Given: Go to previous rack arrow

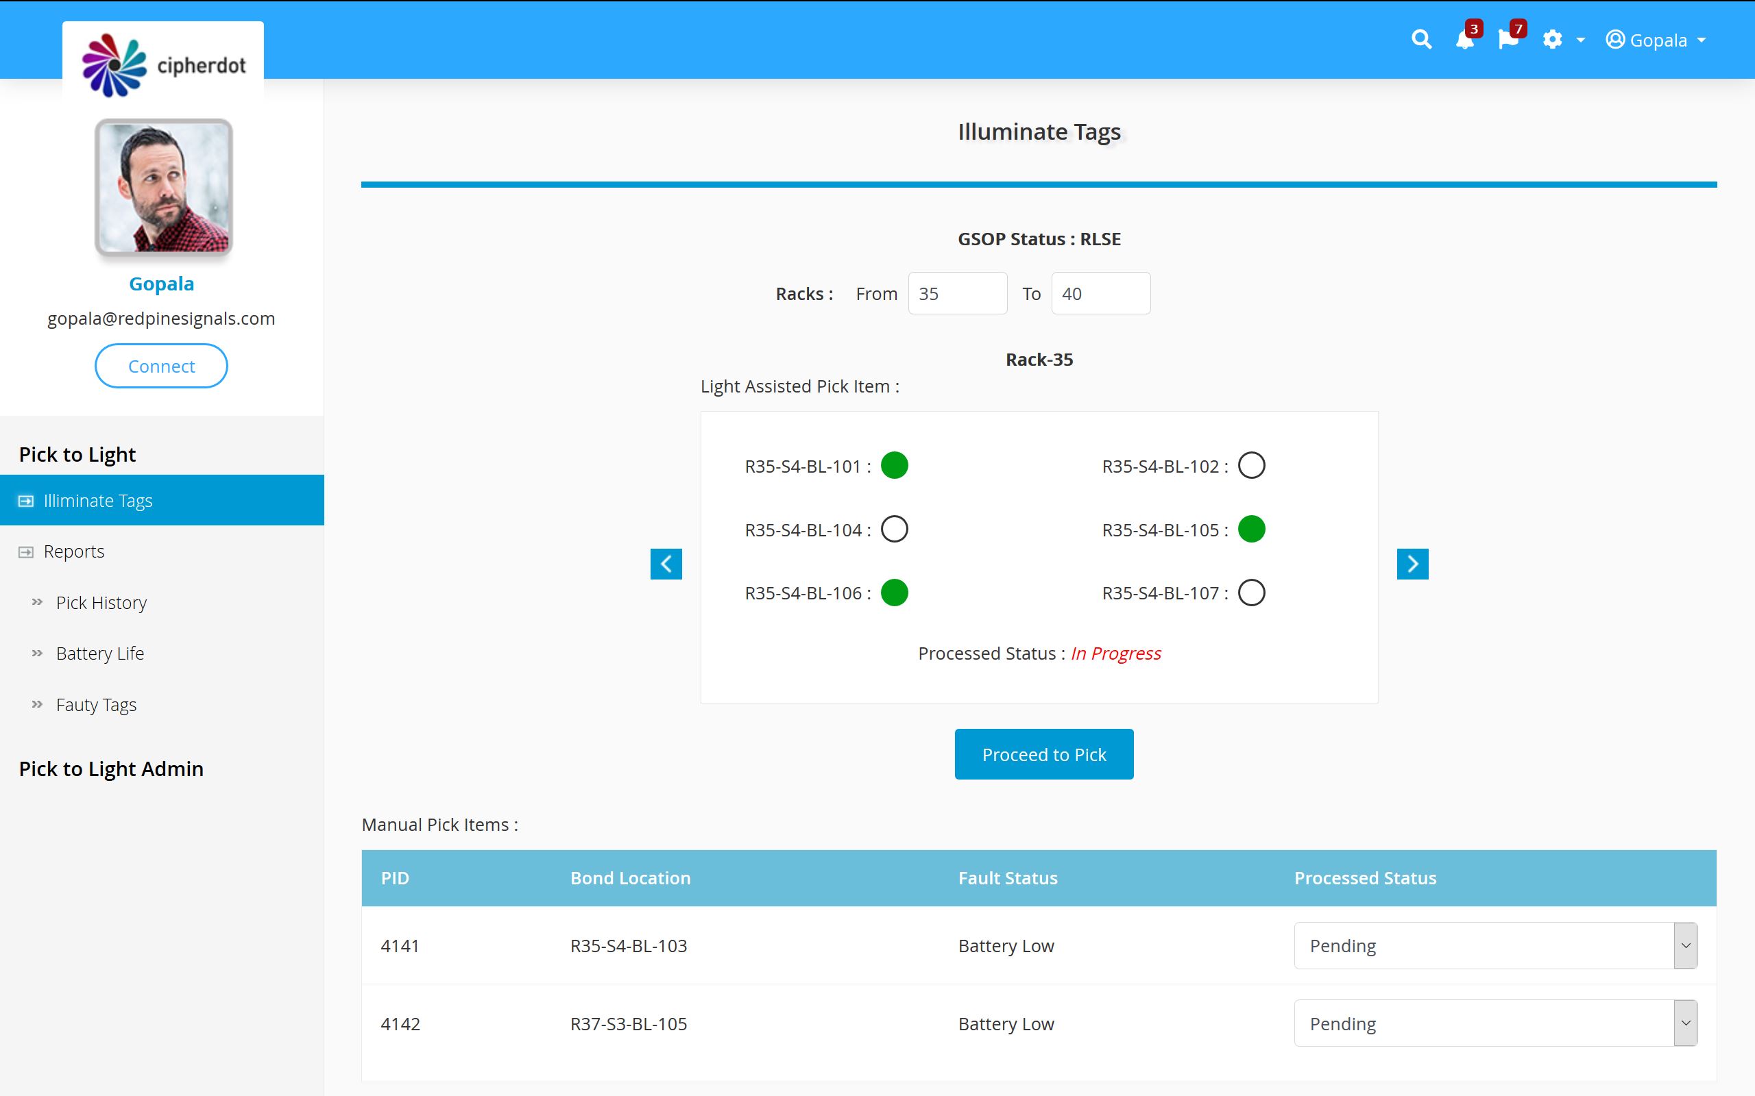Looking at the screenshot, I should pyautogui.click(x=666, y=564).
